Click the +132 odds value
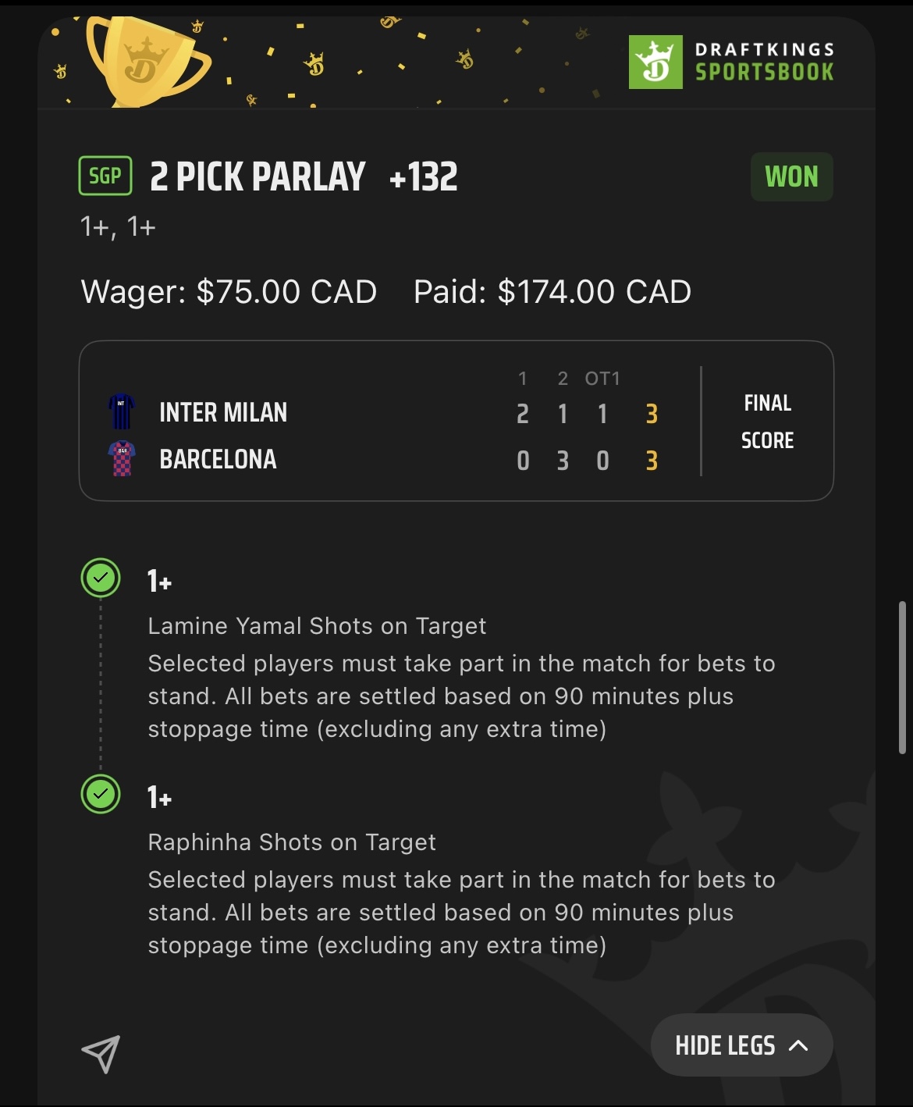Viewport: 913px width, 1107px height. pos(423,176)
